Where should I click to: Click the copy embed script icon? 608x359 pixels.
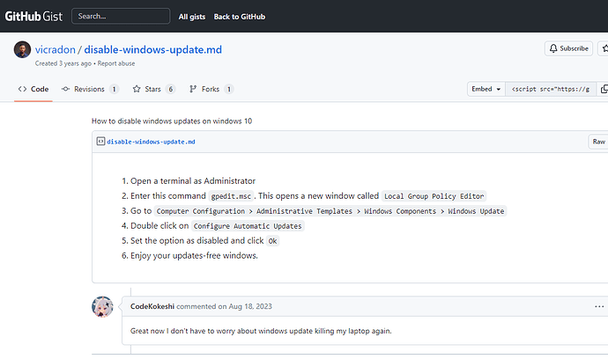pos(603,89)
